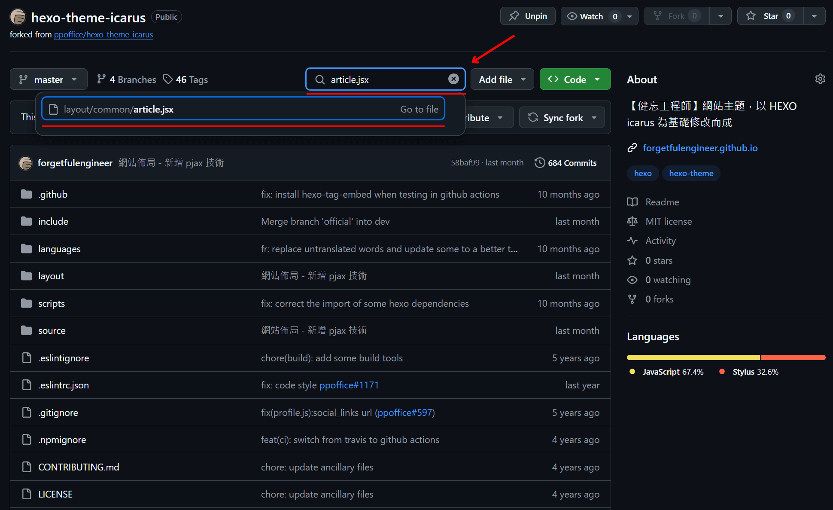833x510 pixels.
Task: Open the languages folder name
Action: click(x=59, y=249)
